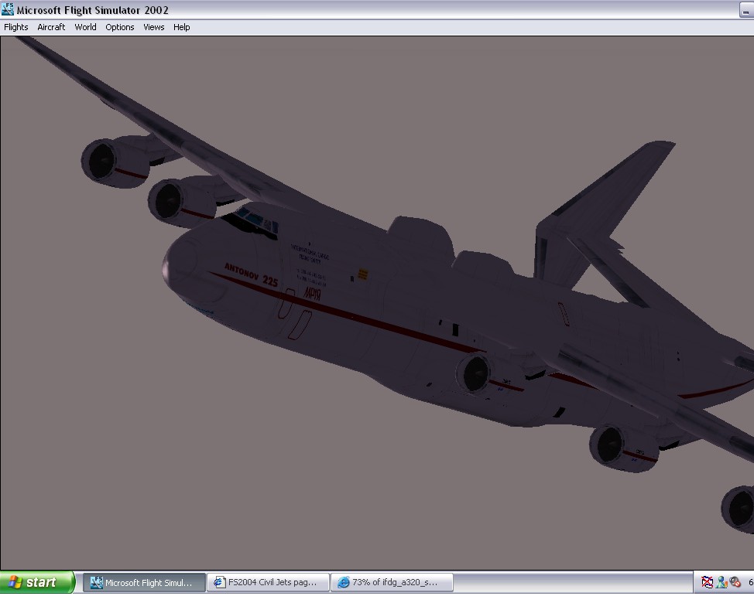754x603 pixels.
Task: Open the Flights menu
Action: [x=15, y=27]
